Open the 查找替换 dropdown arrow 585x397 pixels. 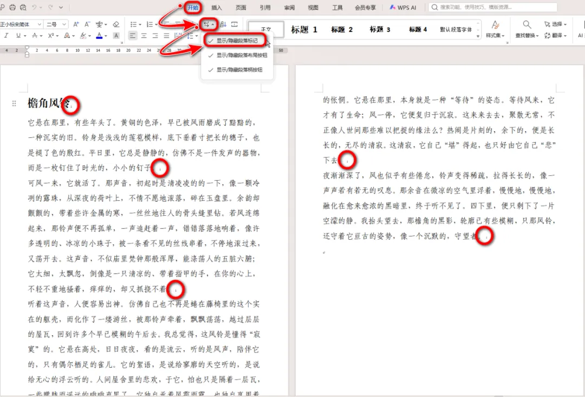click(537, 36)
